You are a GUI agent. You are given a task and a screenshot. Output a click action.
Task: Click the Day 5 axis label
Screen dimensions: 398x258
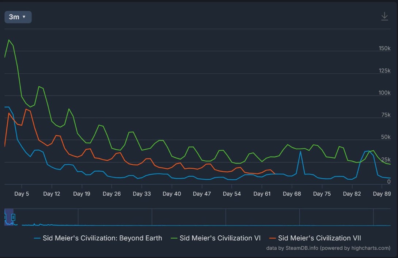(x=22, y=194)
